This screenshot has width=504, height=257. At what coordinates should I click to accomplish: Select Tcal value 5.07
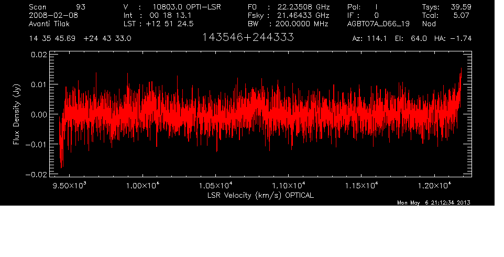[462, 15]
